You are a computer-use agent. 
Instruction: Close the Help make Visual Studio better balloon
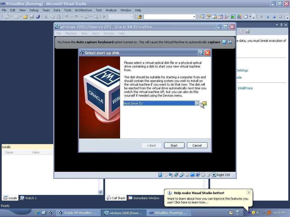tap(249, 192)
